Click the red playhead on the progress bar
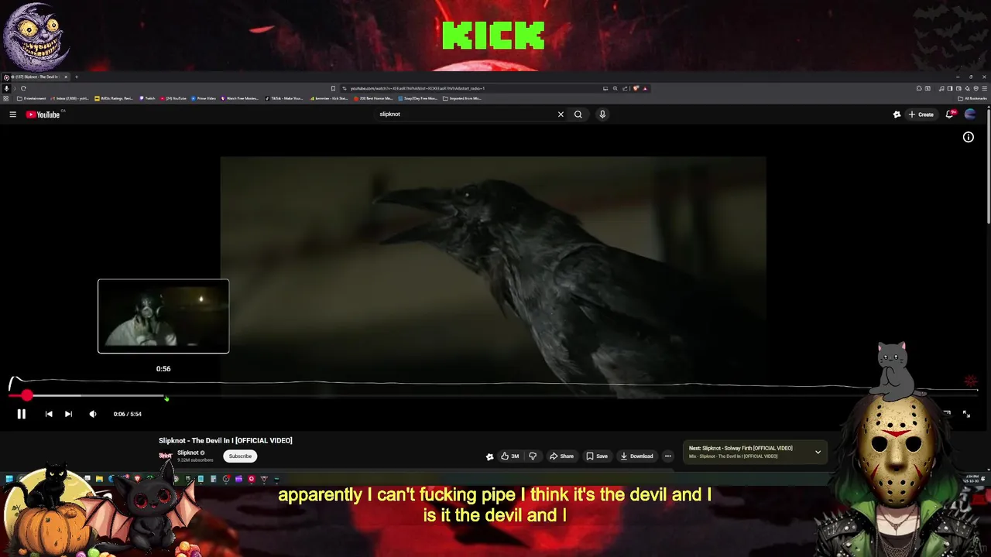The image size is (991, 557). click(x=27, y=395)
